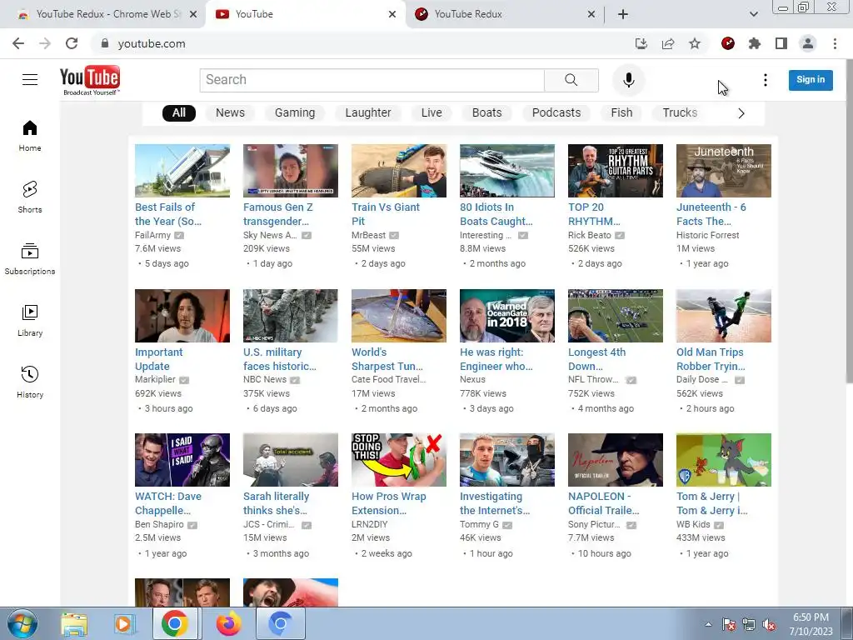Click the browser forward arrow
853x640 pixels.
45,43
